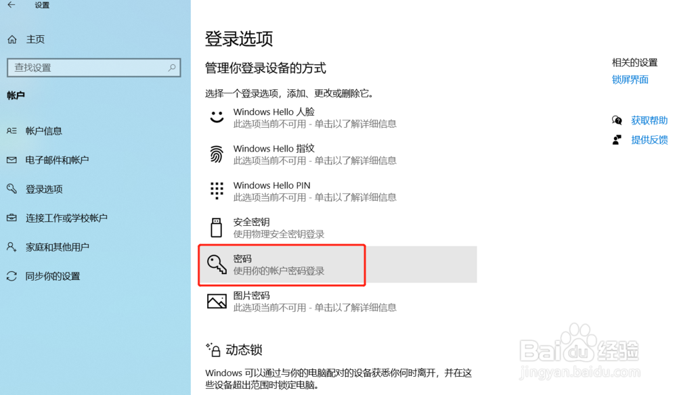
Task: Open 帐户信息 page
Action: 43,131
